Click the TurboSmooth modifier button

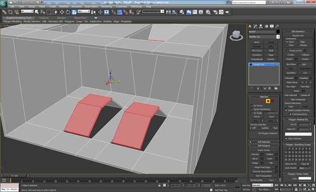point(257,59)
